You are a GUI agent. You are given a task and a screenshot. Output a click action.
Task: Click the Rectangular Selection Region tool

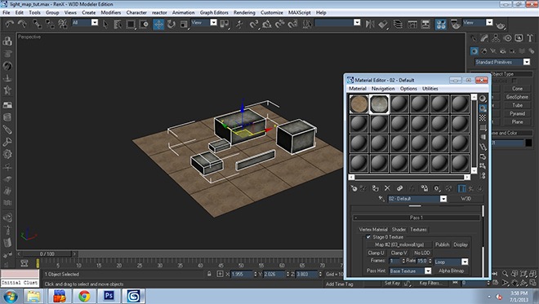(131, 24)
